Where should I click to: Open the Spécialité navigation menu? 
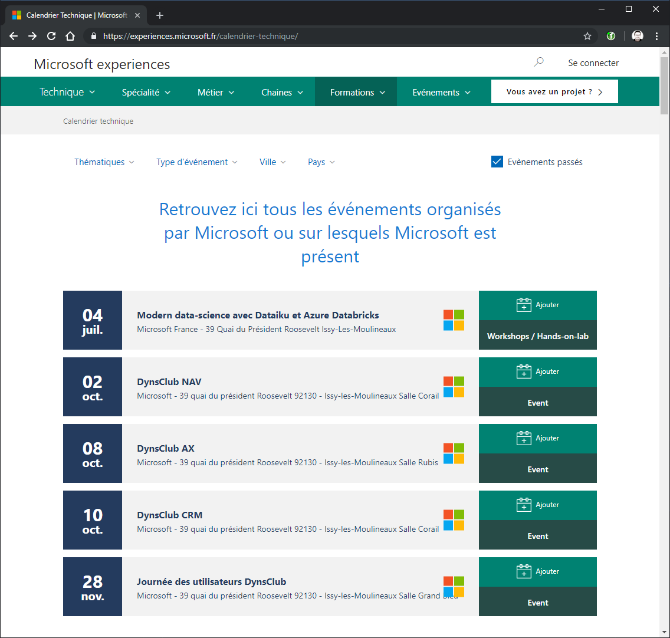point(146,93)
